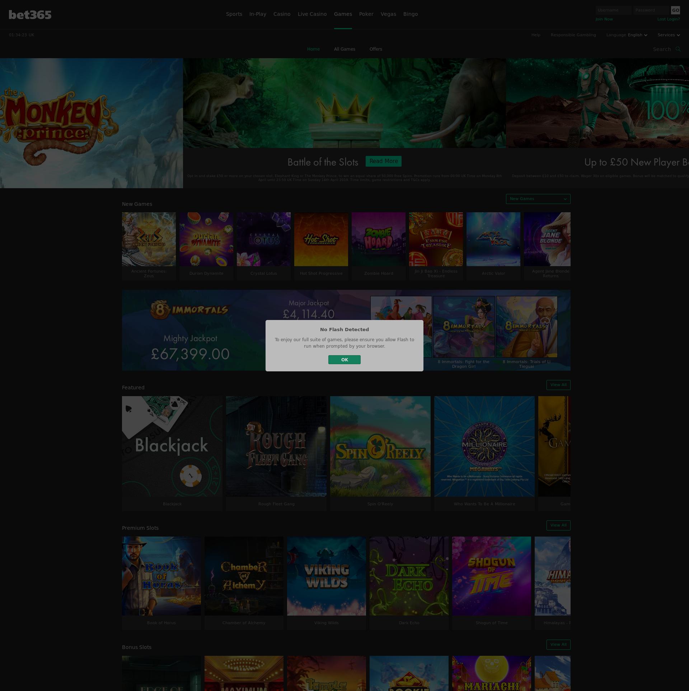Click the Battle of the Slots heading
This screenshot has height=691, width=689.
[x=323, y=162]
